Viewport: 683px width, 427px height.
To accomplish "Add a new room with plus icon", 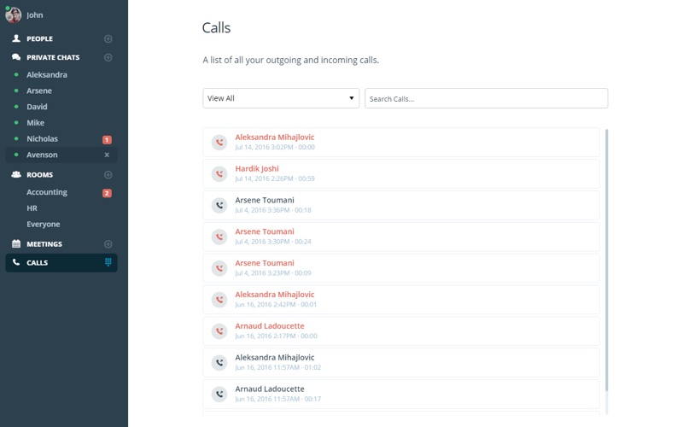I will 108,175.
